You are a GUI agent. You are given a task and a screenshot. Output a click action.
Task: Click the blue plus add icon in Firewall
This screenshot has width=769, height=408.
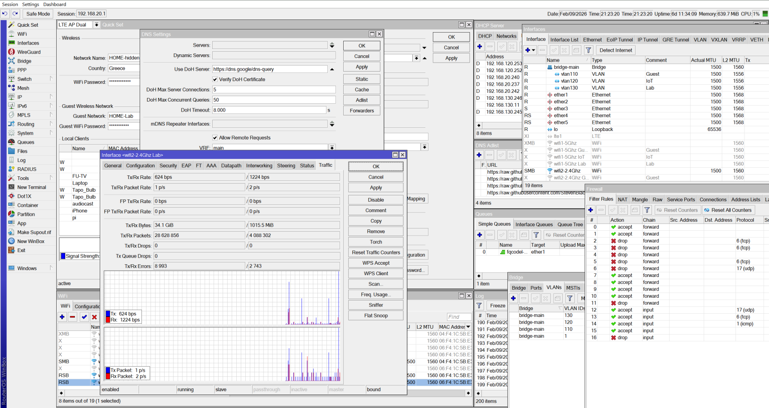591,210
